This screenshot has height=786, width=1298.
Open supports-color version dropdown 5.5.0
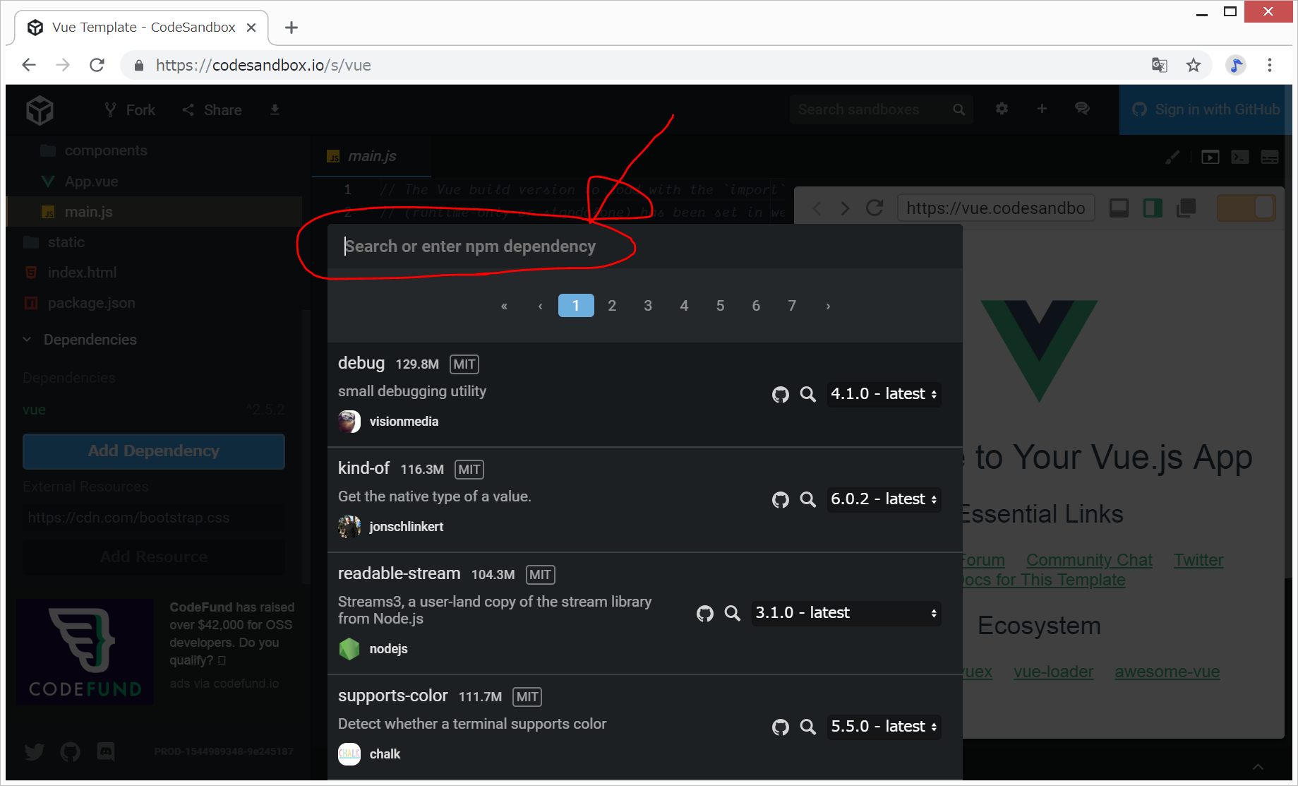[883, 727]
